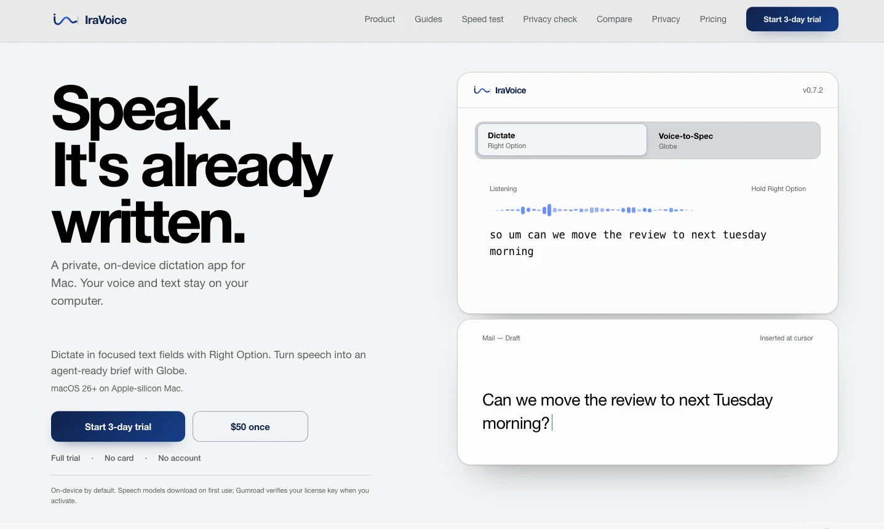This screenshot has width=884, height=529.
Task: Click the macOS 26+ on Apple-silicon Mac text
Action: [117, 388]
